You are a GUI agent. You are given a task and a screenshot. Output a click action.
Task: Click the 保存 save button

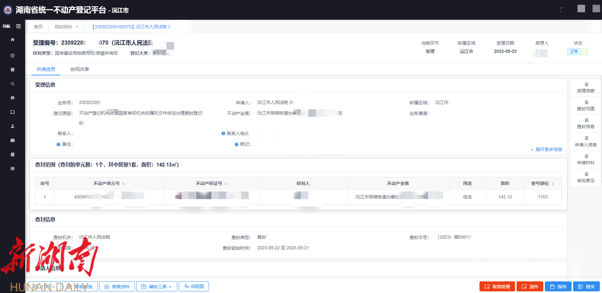pos(558,286)
